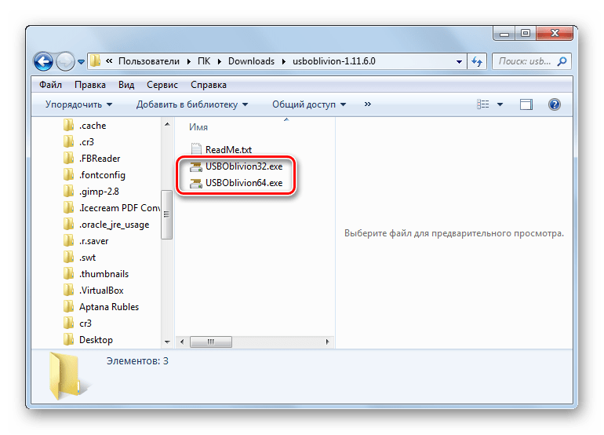
Task: Open the Вид menu
Action: 126,85
